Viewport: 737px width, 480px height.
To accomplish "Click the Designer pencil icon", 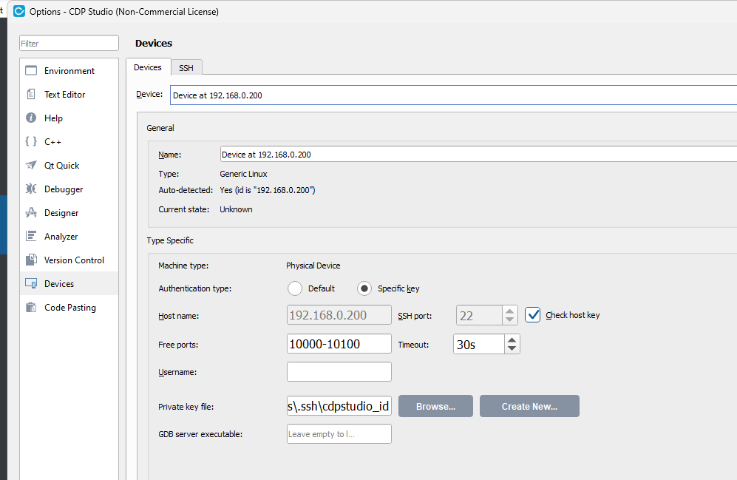I will [x=31, y=212].
